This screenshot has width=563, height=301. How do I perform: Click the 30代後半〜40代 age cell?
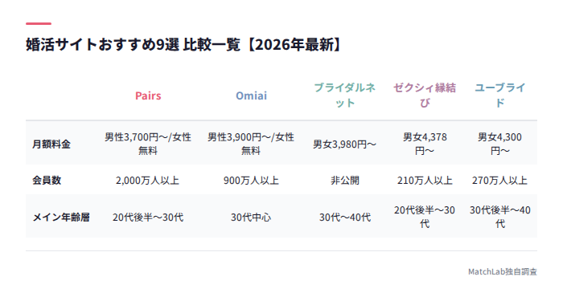coord(499,217)
